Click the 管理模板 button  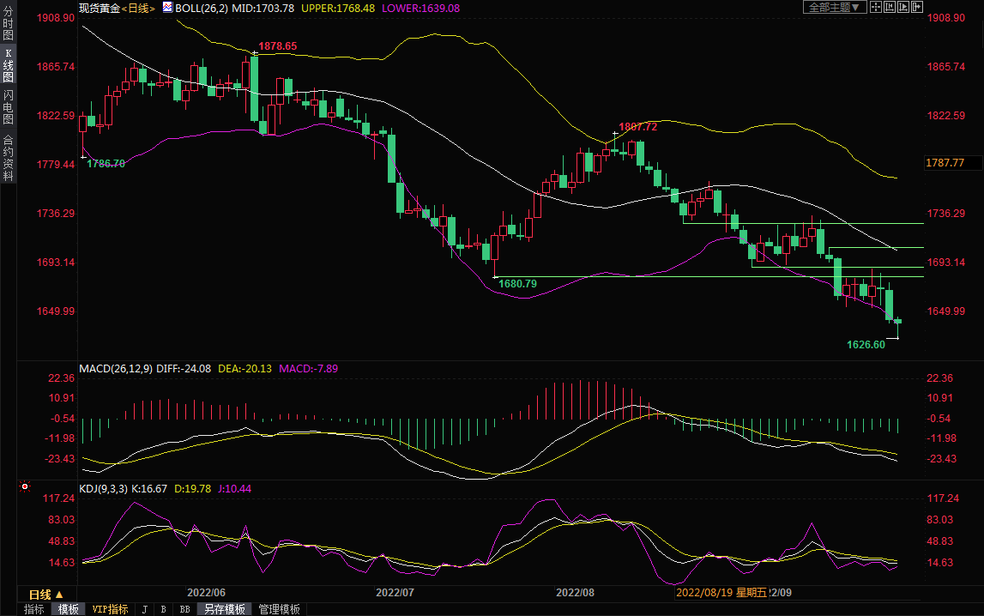point(279,609)
